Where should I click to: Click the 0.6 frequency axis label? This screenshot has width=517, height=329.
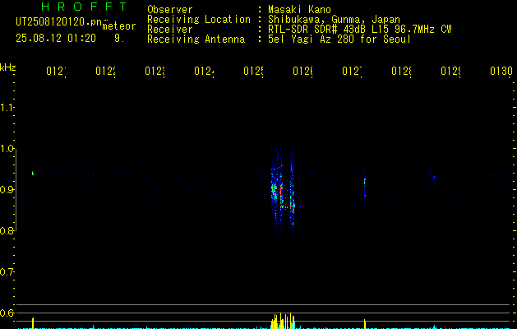tap(7, 313)
